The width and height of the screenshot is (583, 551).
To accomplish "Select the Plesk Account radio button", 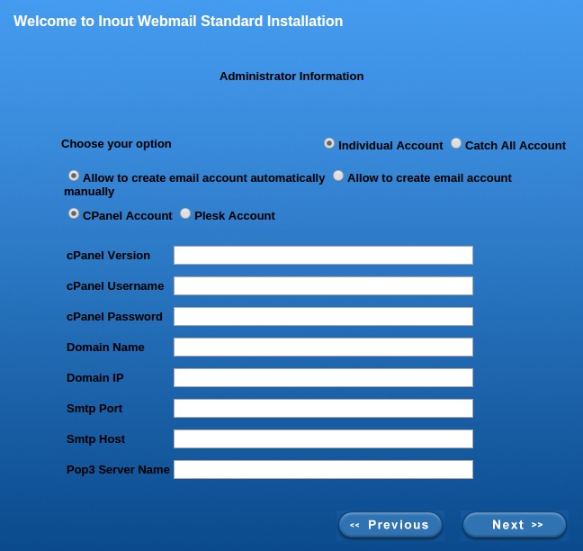I will coord(185,213).
